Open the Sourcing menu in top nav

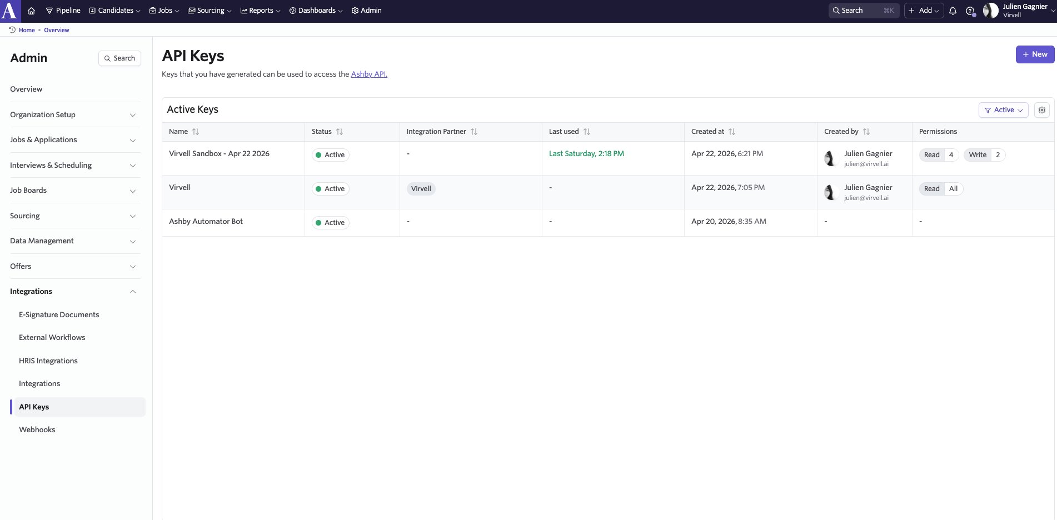click(210, 11)
